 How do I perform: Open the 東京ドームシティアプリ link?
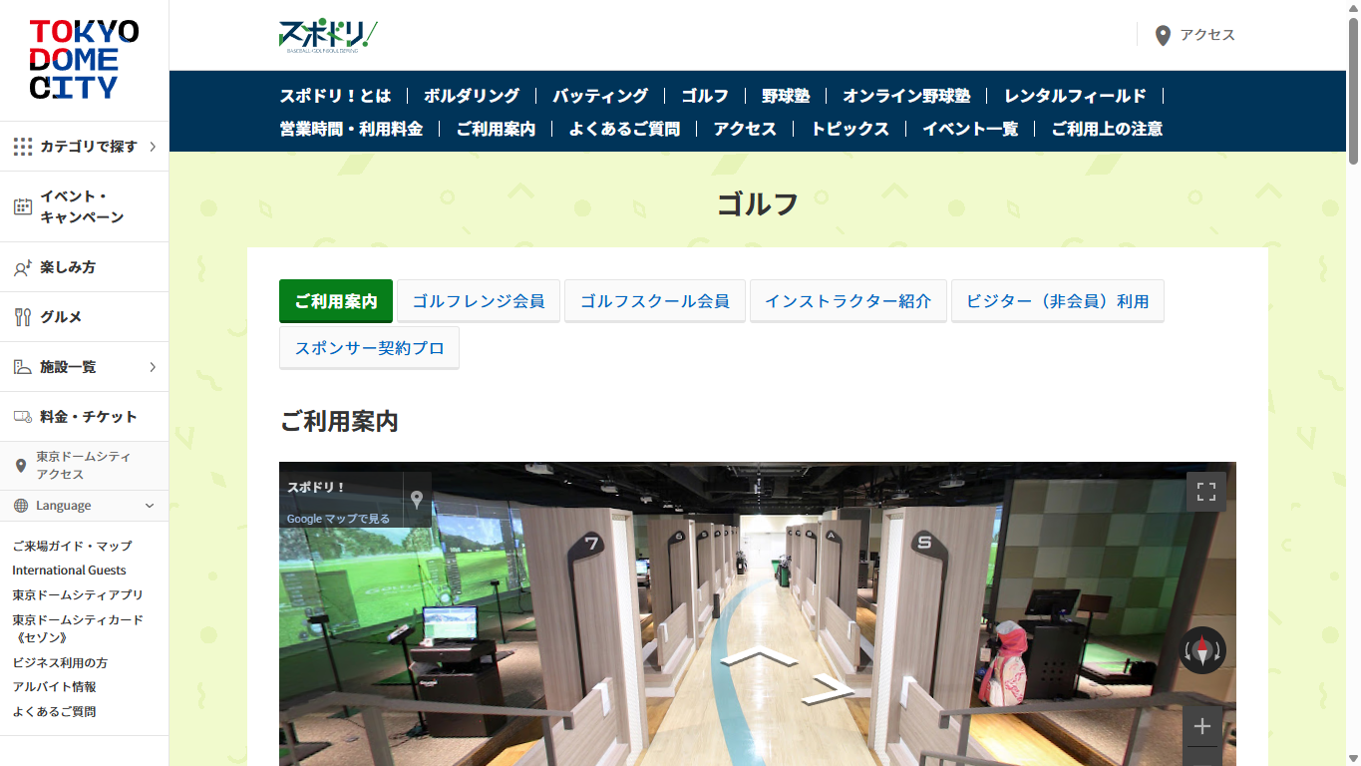pos(78,594)
